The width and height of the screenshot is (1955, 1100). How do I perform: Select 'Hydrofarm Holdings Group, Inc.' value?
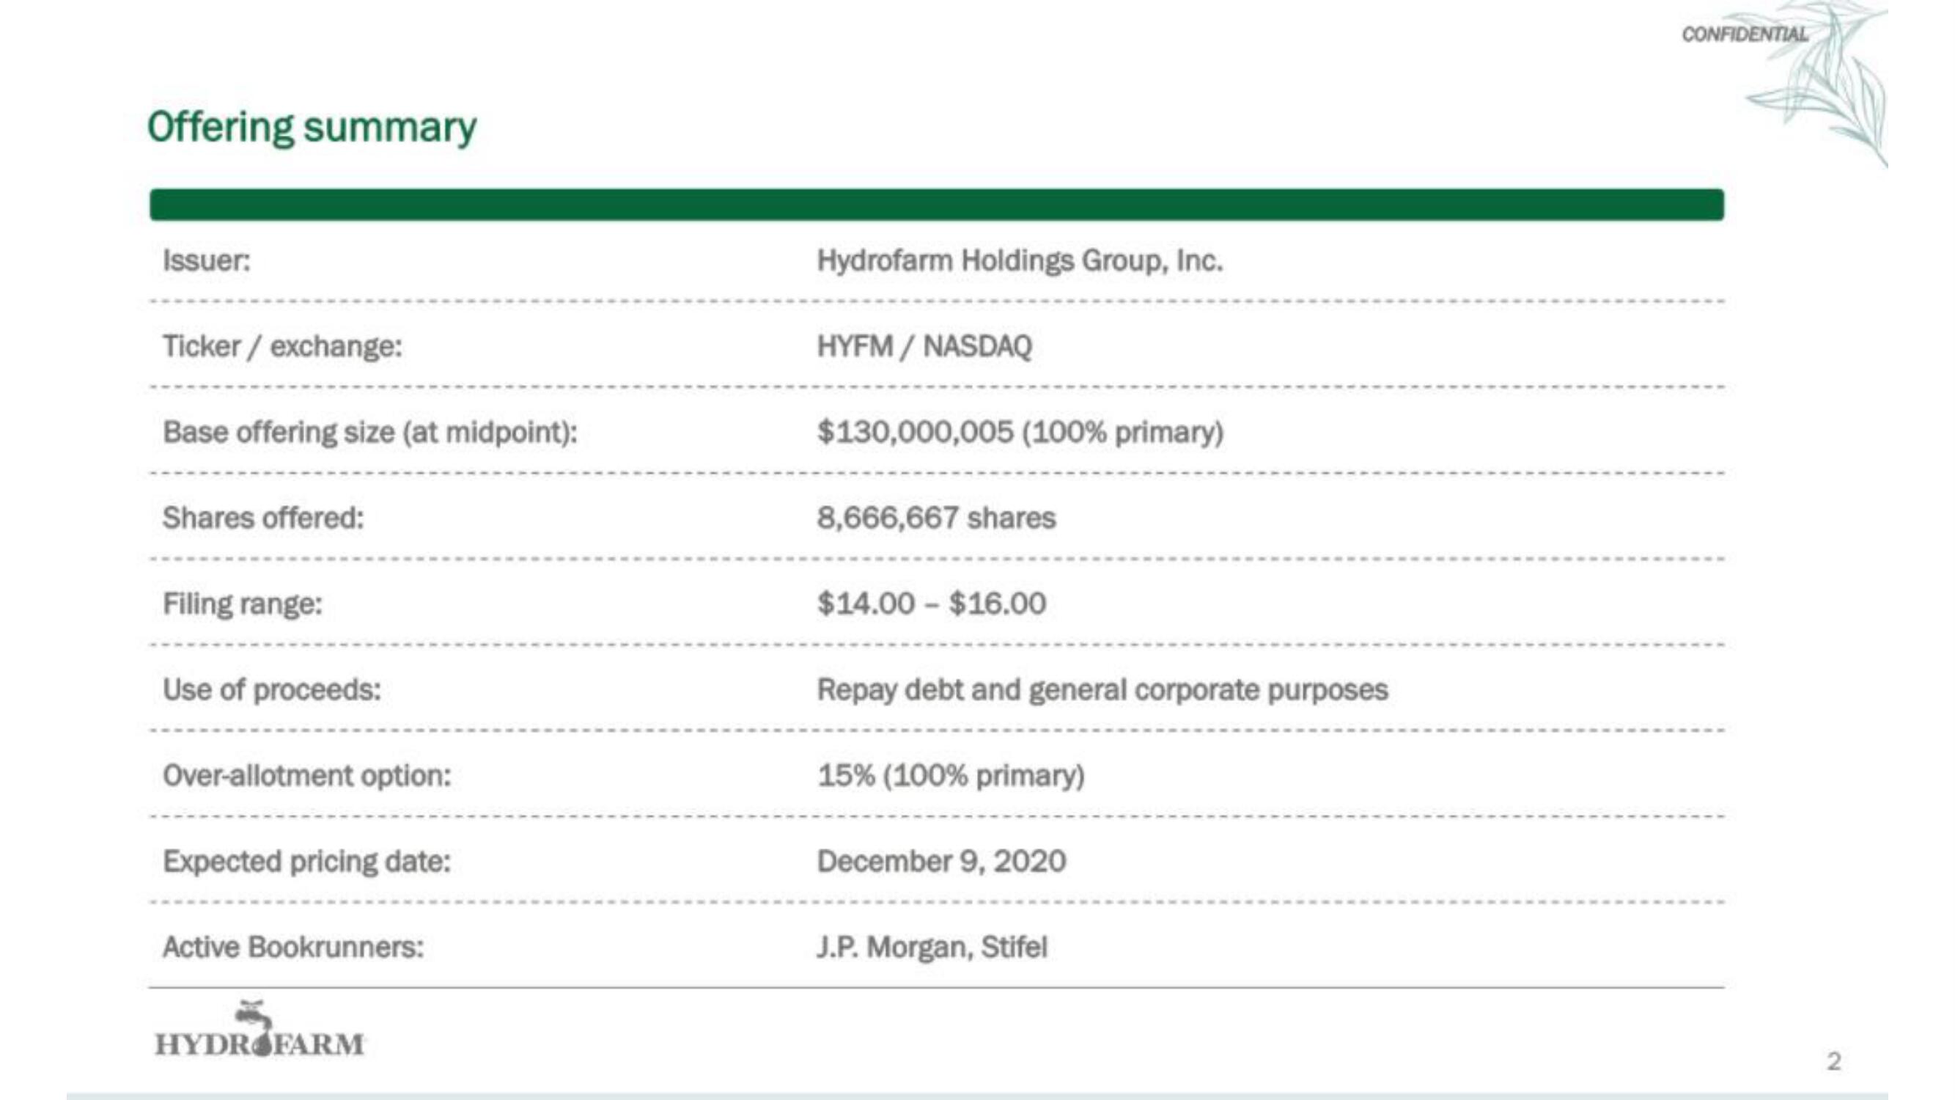coord(1020,261)
